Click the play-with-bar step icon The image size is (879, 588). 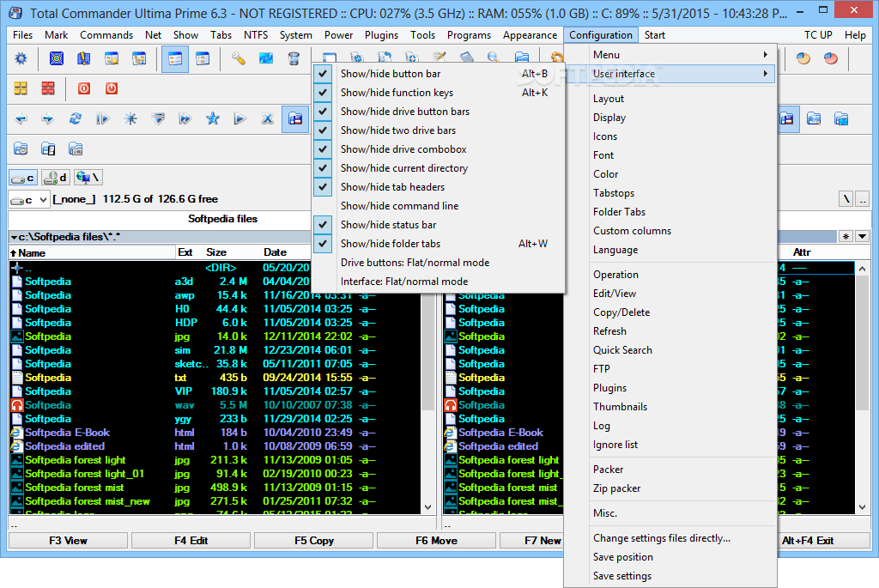103,118
